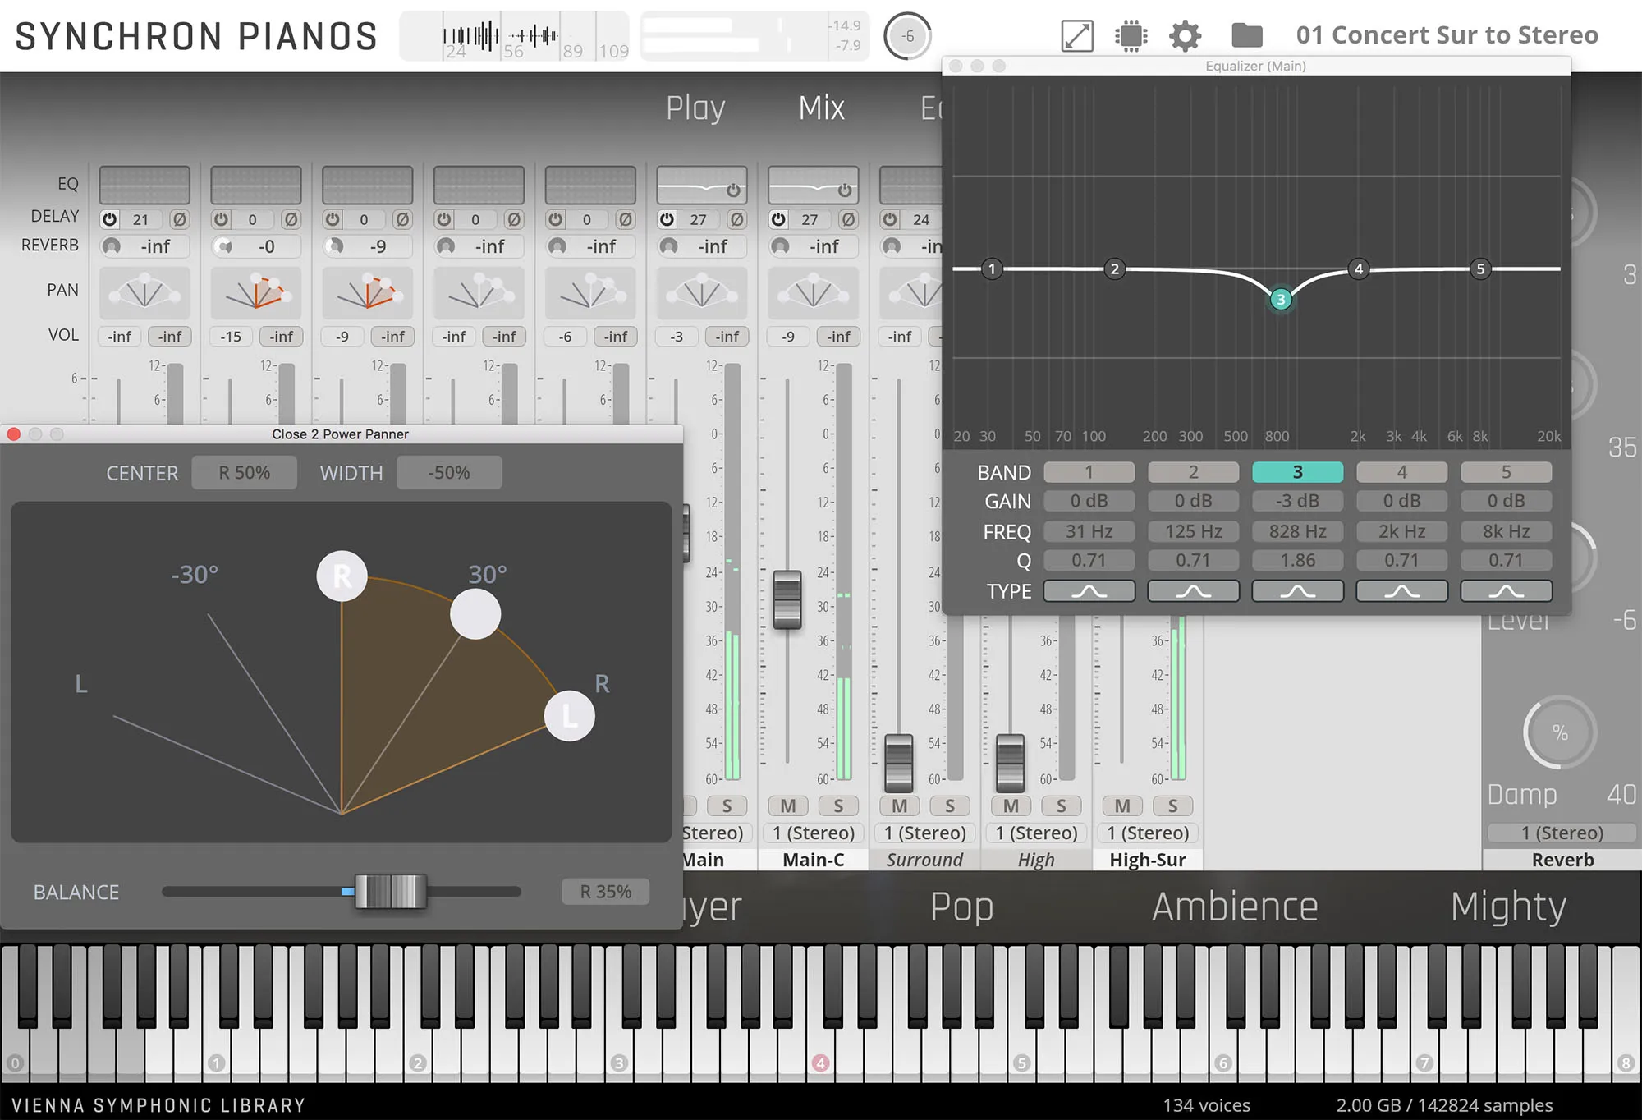Open the orange pan display on second channel
The image size is (1642, 1120).
tap(256, 292)
